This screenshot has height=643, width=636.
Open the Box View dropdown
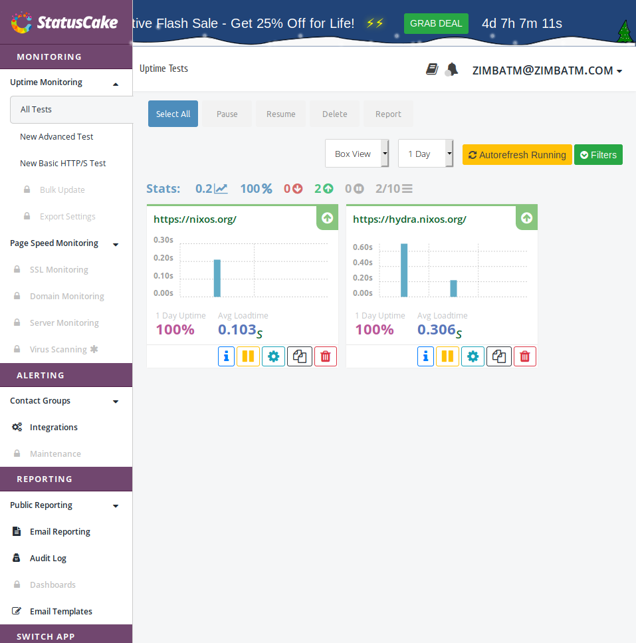pos(356,154)
